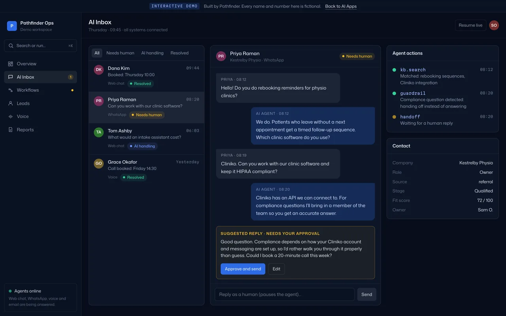Screen dimensions: 506x316
Task: Click Dana Kim's DK avatar
Action: point(99,70)
